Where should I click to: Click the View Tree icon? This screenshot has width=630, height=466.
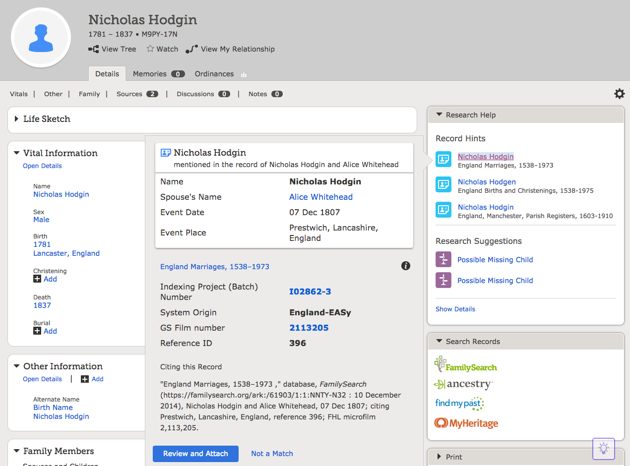93,49
